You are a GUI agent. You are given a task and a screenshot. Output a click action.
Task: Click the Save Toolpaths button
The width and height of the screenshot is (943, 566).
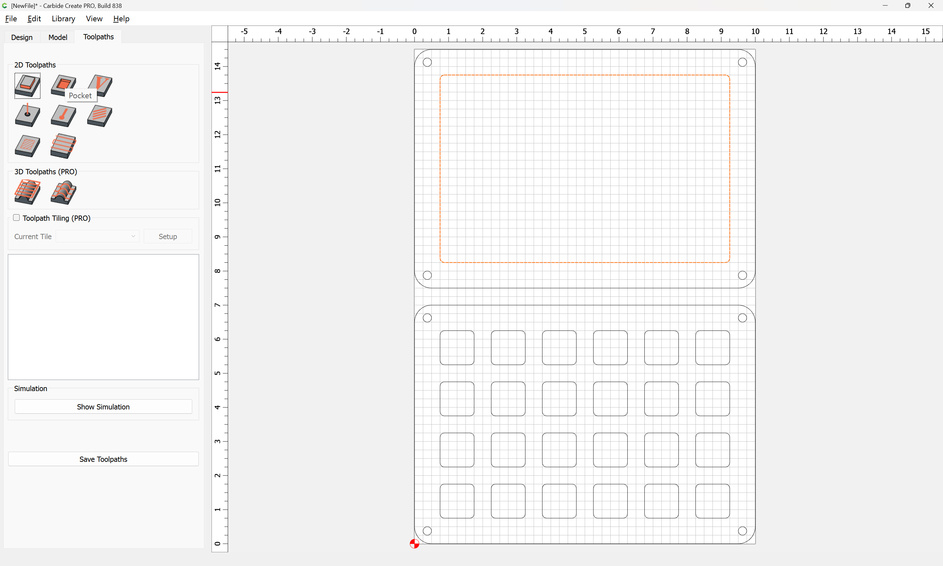103,459
